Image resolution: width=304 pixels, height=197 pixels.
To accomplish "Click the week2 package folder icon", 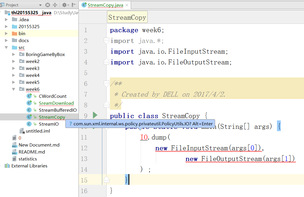I will (22, 61).
